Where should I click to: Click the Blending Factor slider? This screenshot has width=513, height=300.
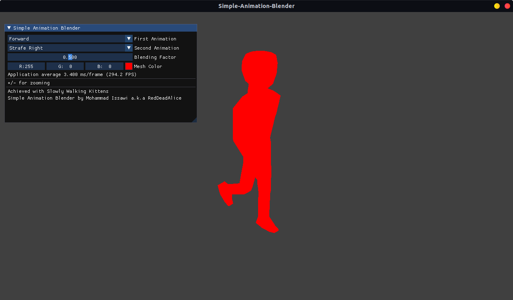point(70,57)
